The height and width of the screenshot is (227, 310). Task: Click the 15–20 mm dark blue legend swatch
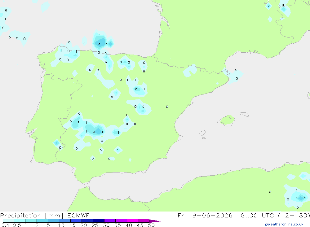tap(76, 221)
